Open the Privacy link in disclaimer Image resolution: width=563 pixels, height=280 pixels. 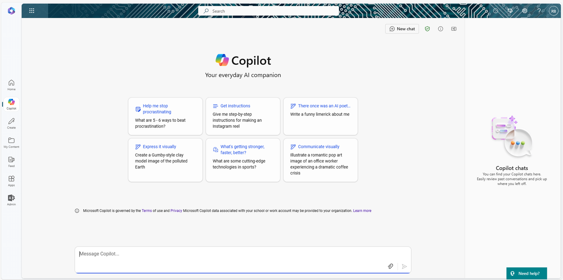tap(176, 211)
